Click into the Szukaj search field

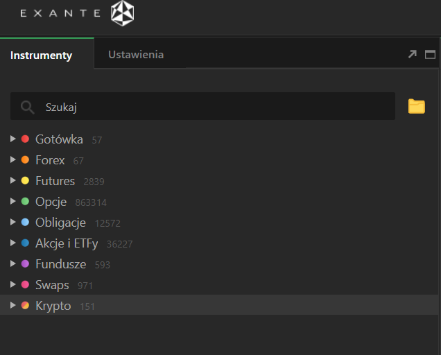[x=202, y=106]
